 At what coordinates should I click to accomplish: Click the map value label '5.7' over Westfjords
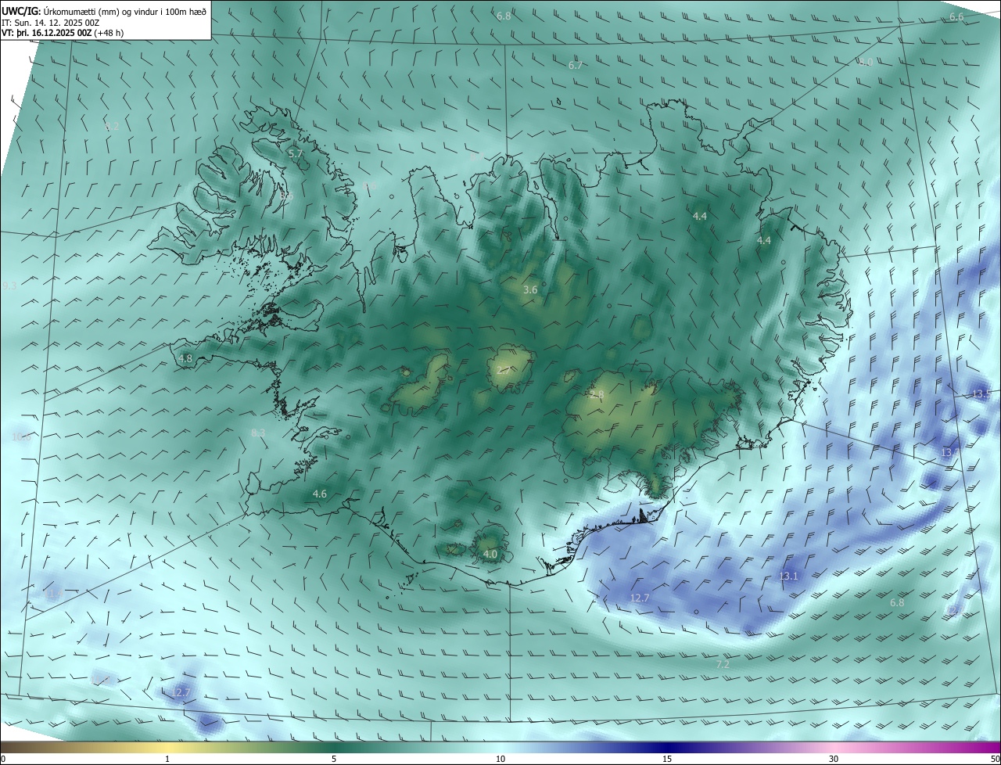click(x=296, y=154)
